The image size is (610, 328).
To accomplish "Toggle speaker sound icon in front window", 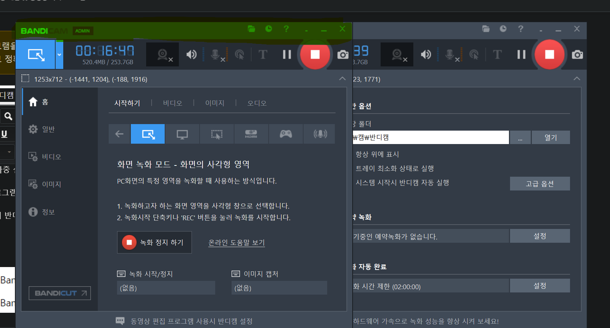I will click(192, 54).
